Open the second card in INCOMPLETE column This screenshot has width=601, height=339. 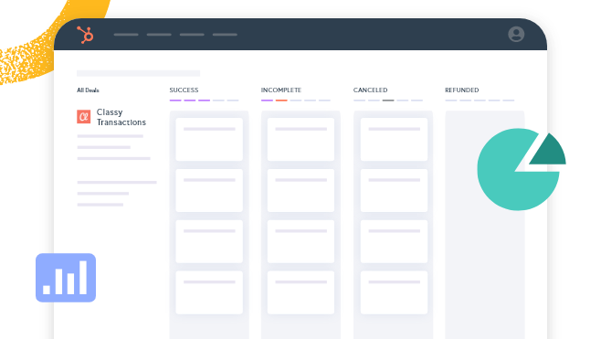click(x=300, y=190)
